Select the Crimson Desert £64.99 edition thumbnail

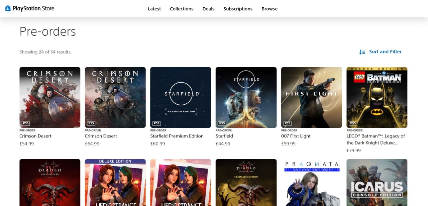[115, 97]
